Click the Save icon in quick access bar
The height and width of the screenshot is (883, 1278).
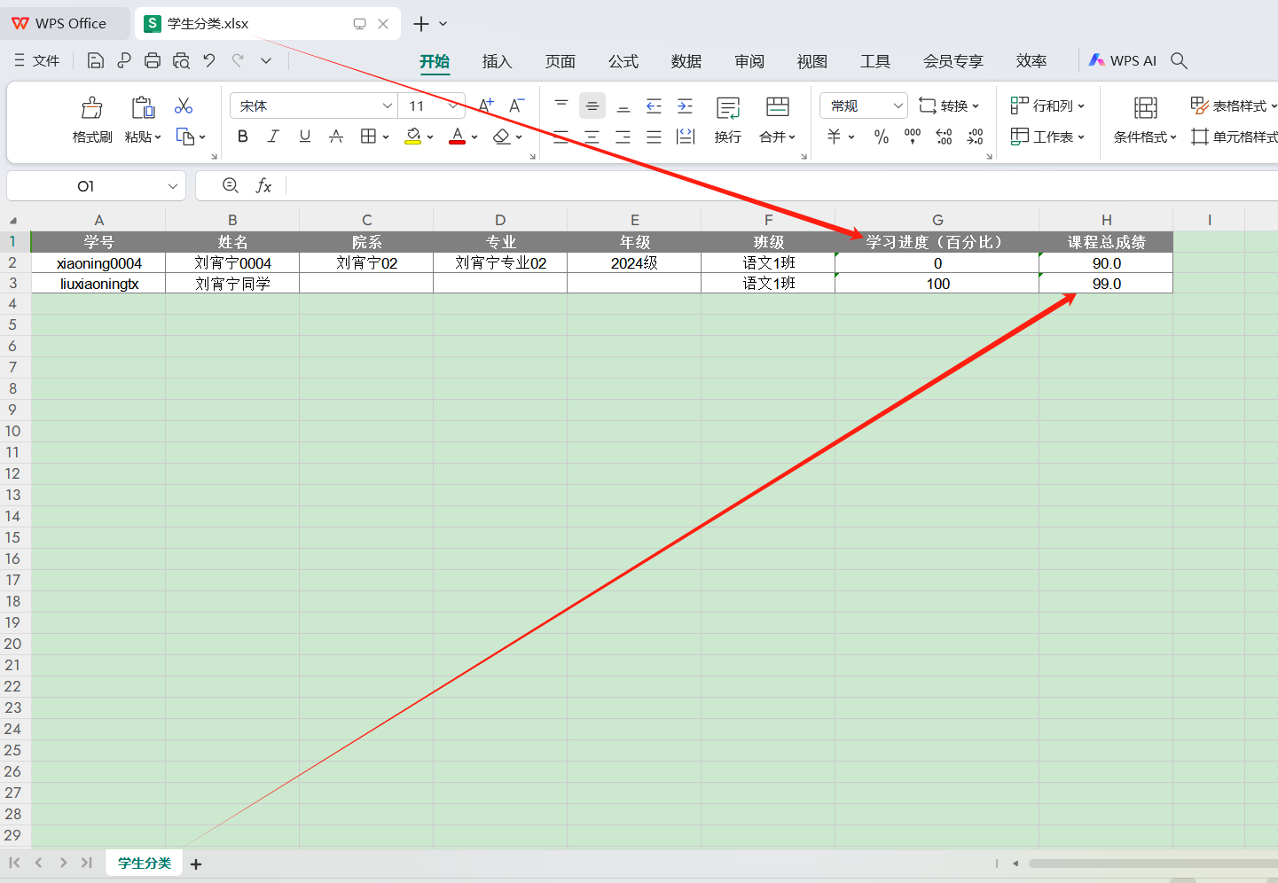pos(96,60)
